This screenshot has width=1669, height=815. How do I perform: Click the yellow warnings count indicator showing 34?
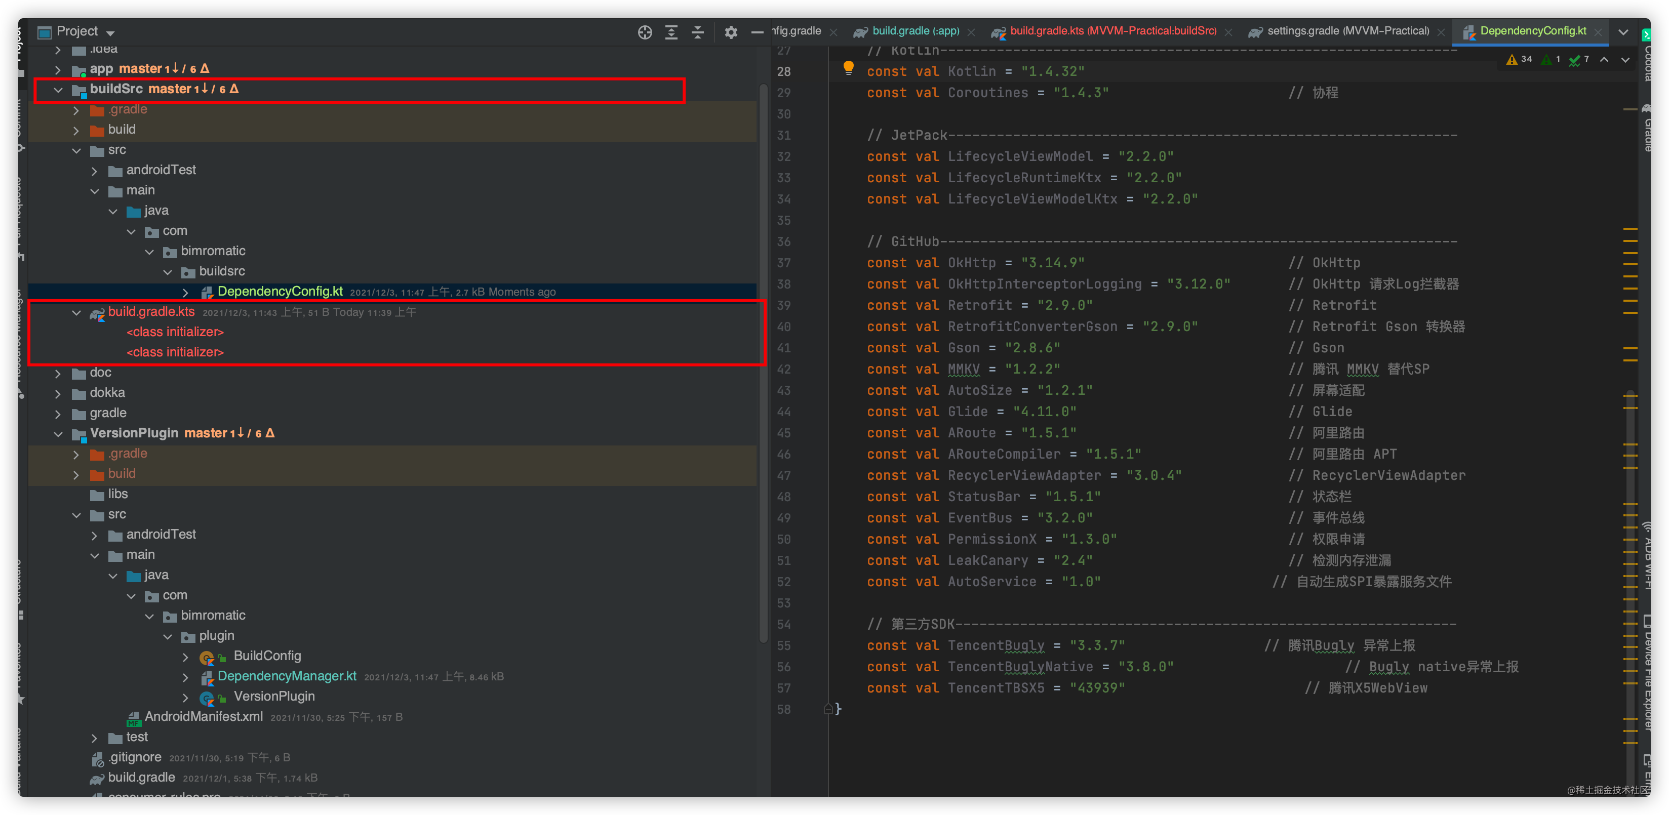point(1519,59)
